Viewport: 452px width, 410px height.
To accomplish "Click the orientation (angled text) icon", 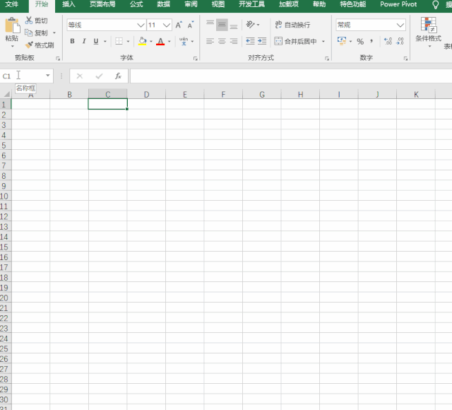I will tap(250, 25).
